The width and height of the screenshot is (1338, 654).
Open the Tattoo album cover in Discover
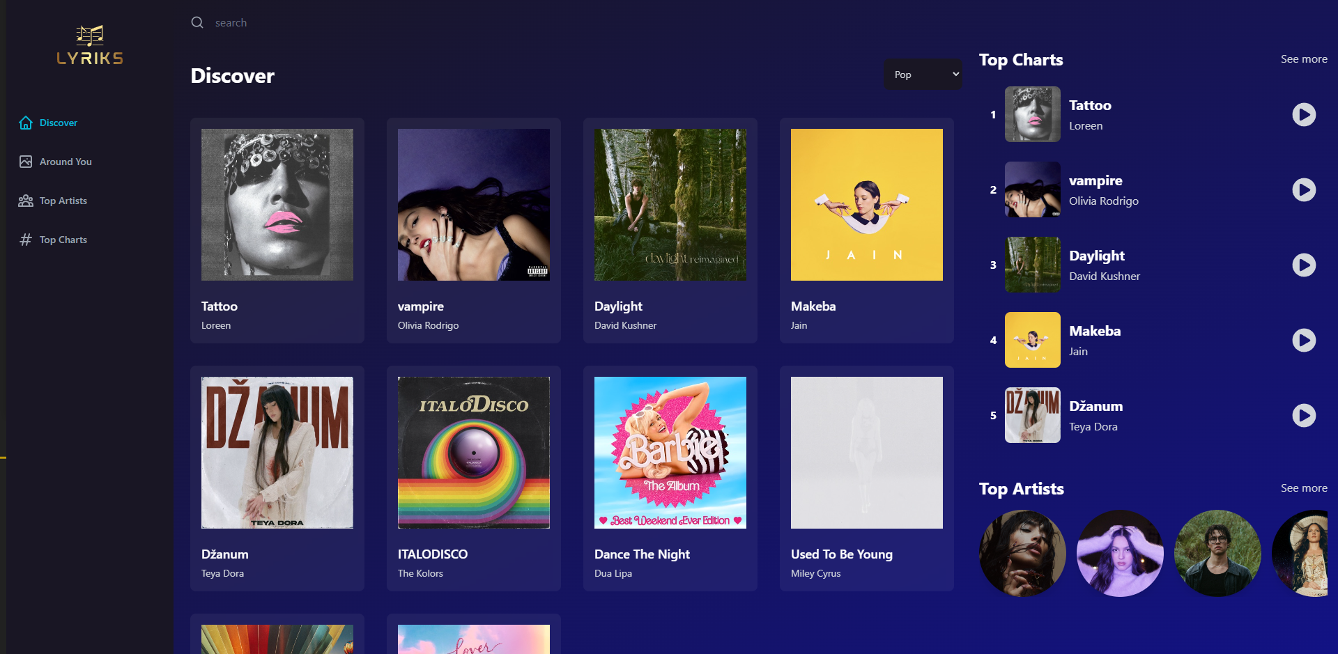tap(277, 205)
